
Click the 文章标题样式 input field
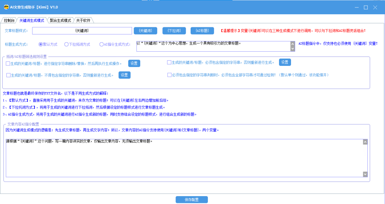point(82,31)
